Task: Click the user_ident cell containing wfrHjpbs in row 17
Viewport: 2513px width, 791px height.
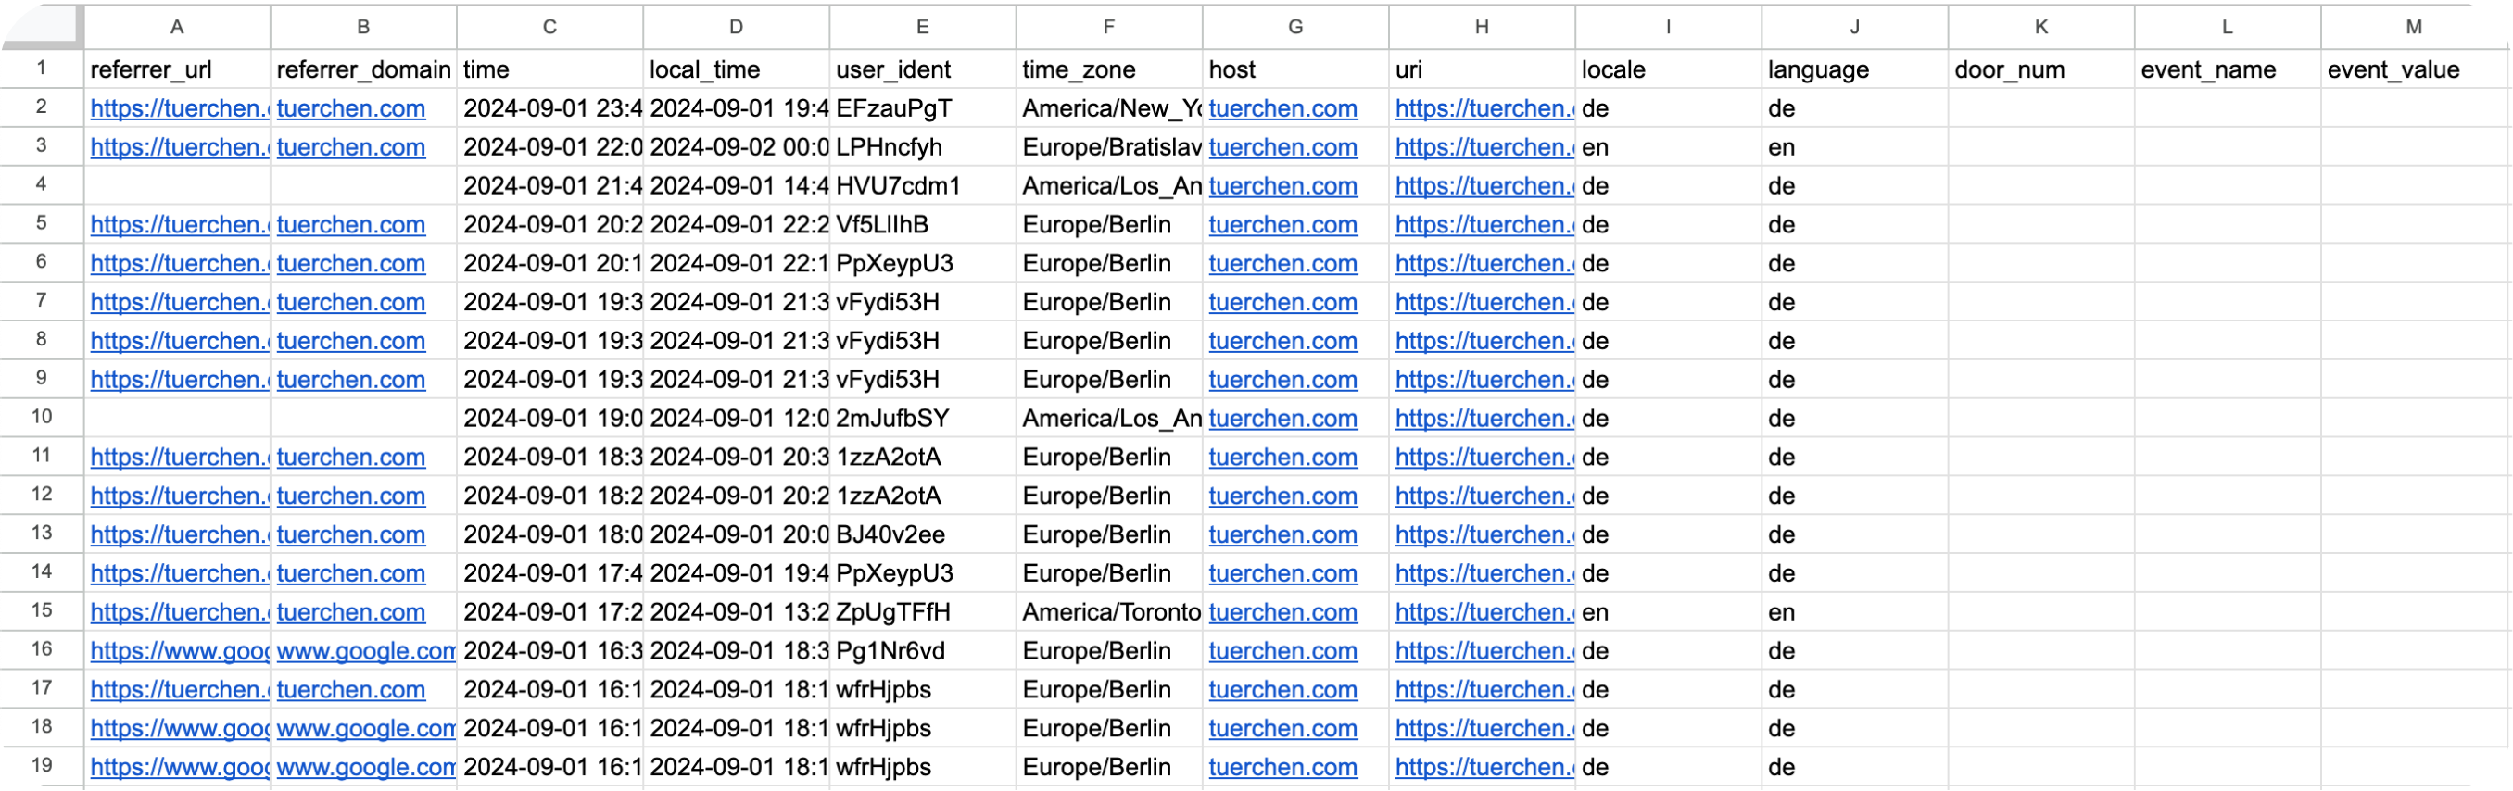Action: pos(922,689)
